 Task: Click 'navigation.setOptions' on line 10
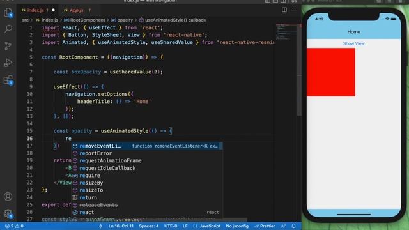pyautogui.click(x=96, y=94)
